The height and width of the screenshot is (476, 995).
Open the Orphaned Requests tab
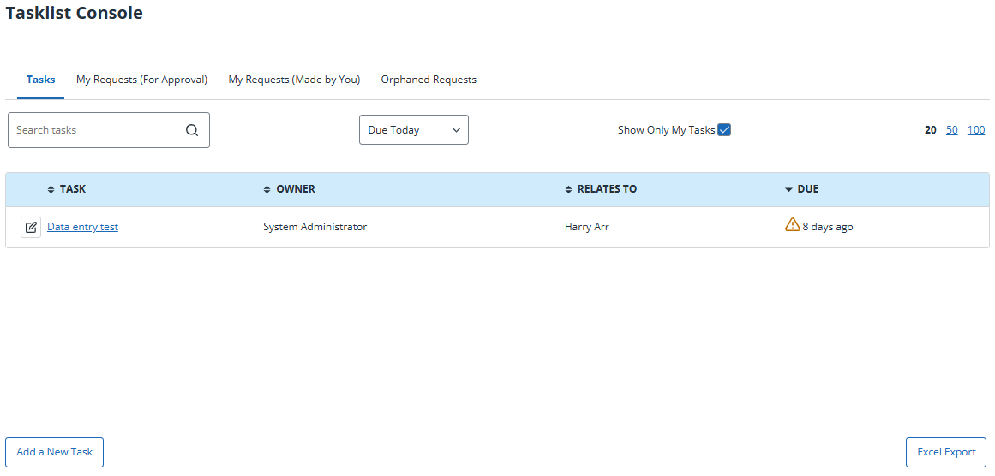(x=429, y=80)
